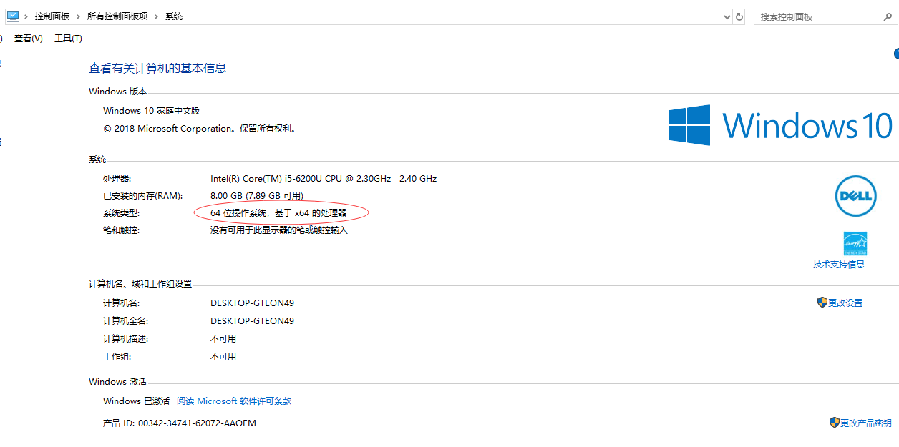Open the 技术支持信息 link

838,265
